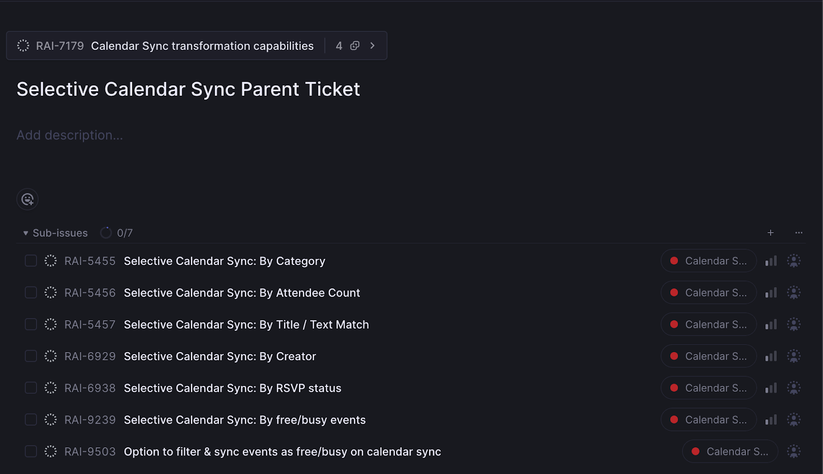Screen dimensions: 823x474
Task: Click chevron arrow in RAI-7179 parent bar
Action: coord(372,46)
